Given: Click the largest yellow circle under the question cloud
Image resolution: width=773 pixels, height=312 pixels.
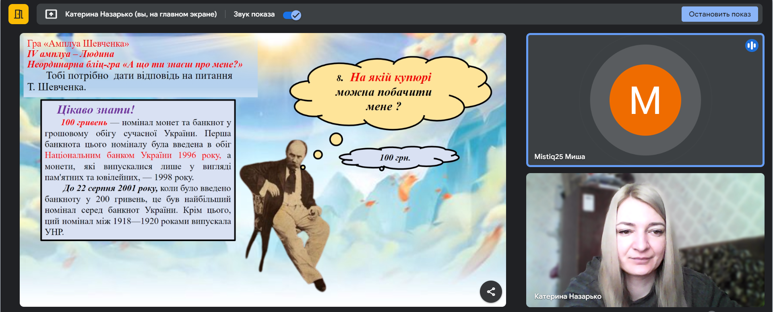Looking at the screenshot, I should (336, 139).
